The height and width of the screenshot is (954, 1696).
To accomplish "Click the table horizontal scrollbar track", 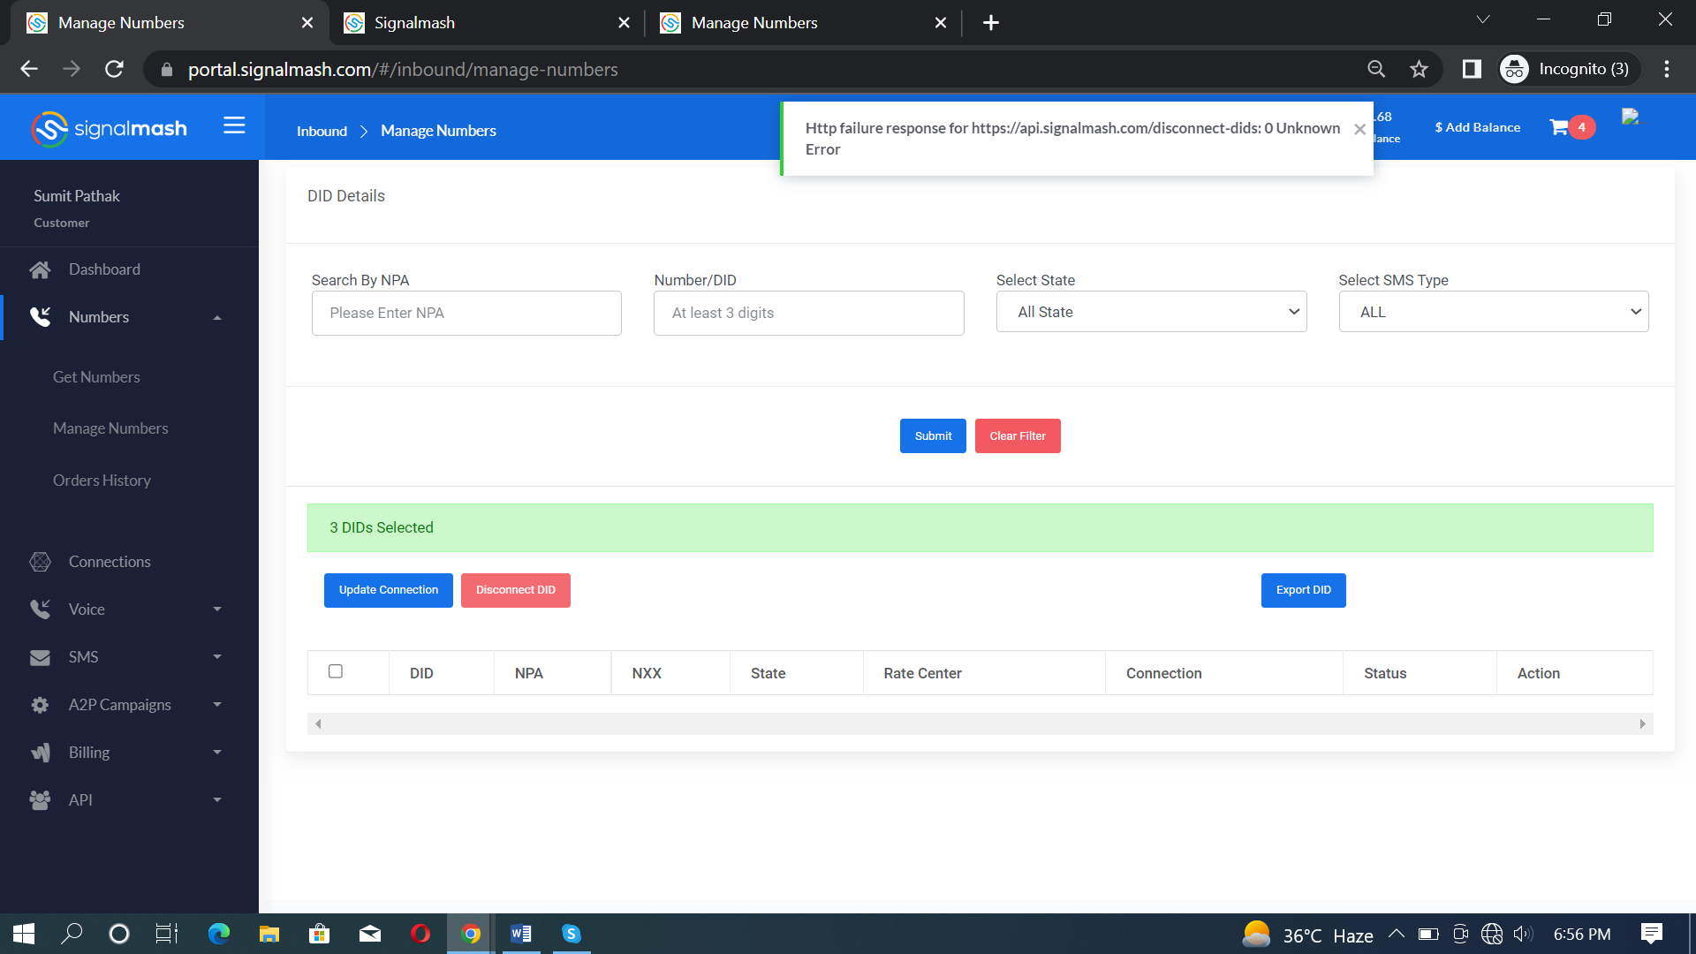I will click(980, 724).
